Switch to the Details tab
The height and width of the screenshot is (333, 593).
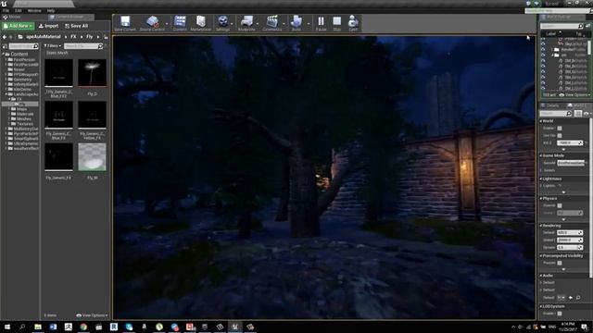(x=550, y=105)
